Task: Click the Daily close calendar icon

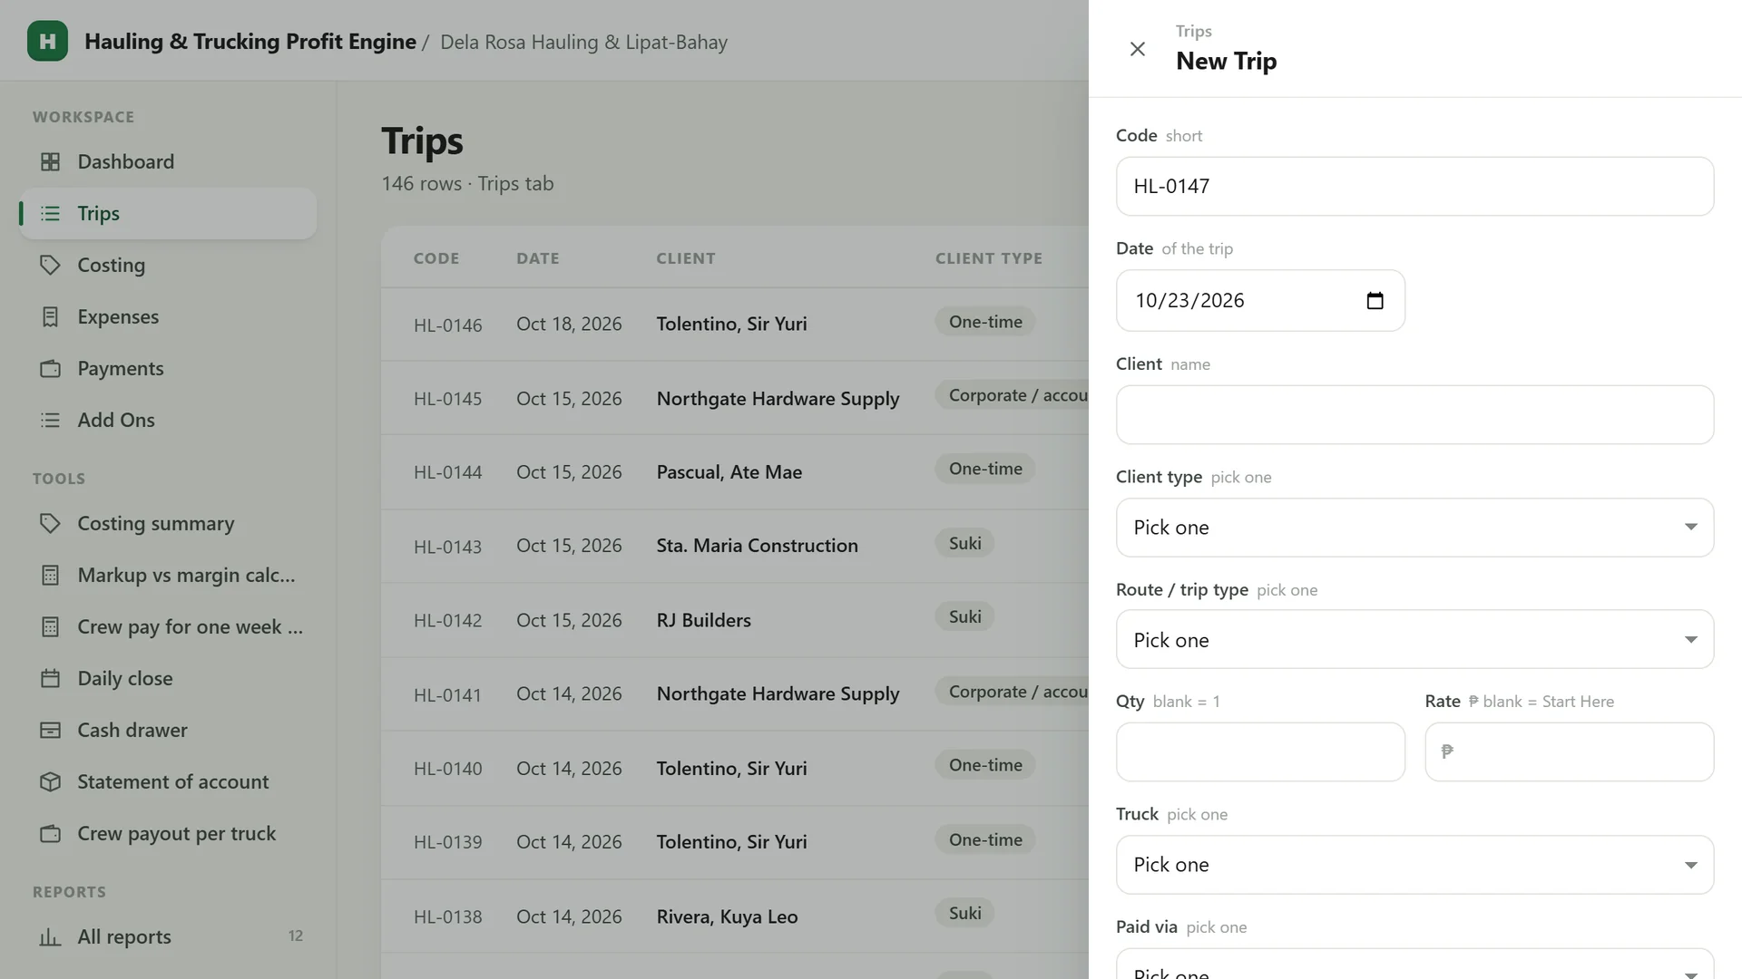Action: click(51, 678)
